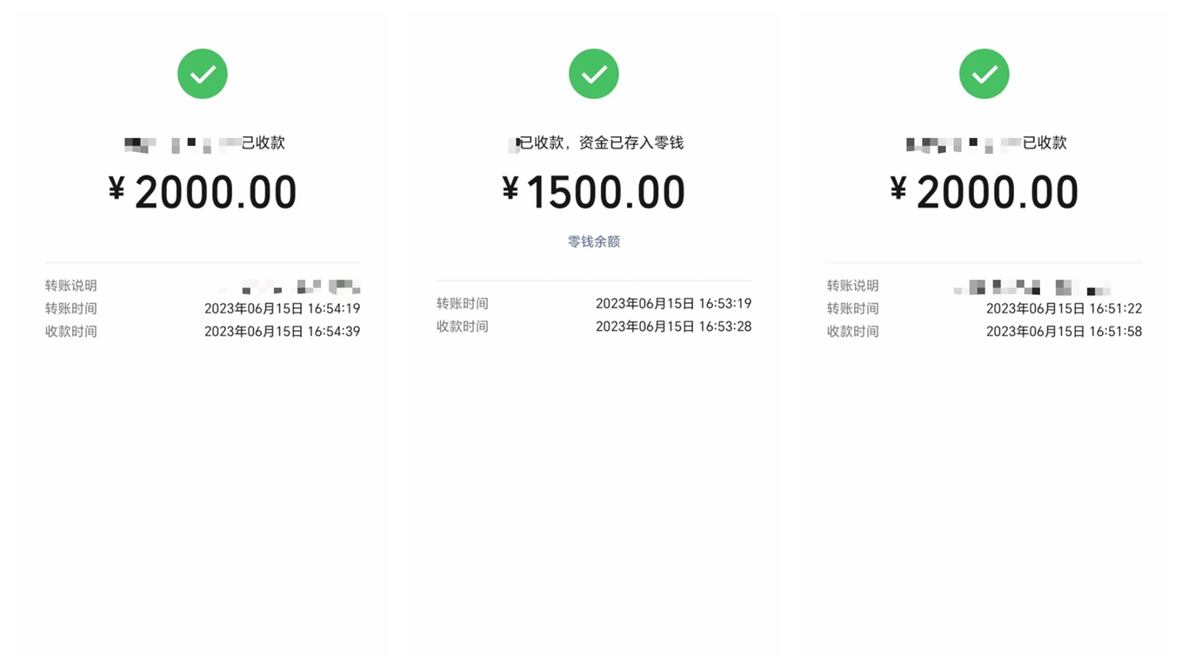1188x667 pixels.
Task: Click receipt time 2023年06月15日 16:54:39
Action: point(282,331)
